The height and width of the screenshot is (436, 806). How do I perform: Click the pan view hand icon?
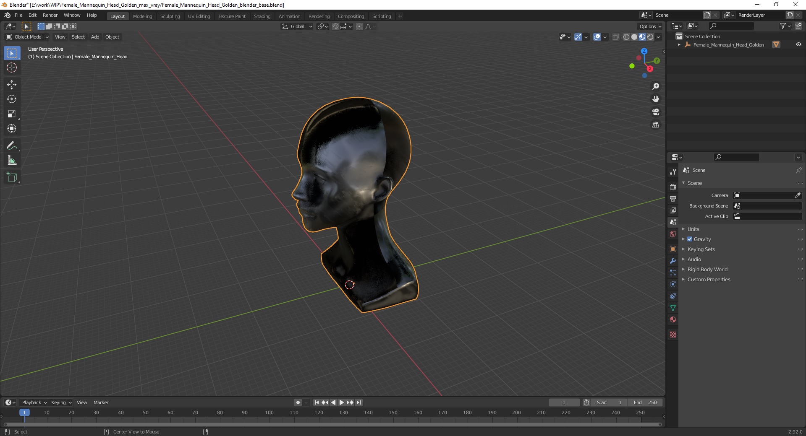click(x=655, y=99)
